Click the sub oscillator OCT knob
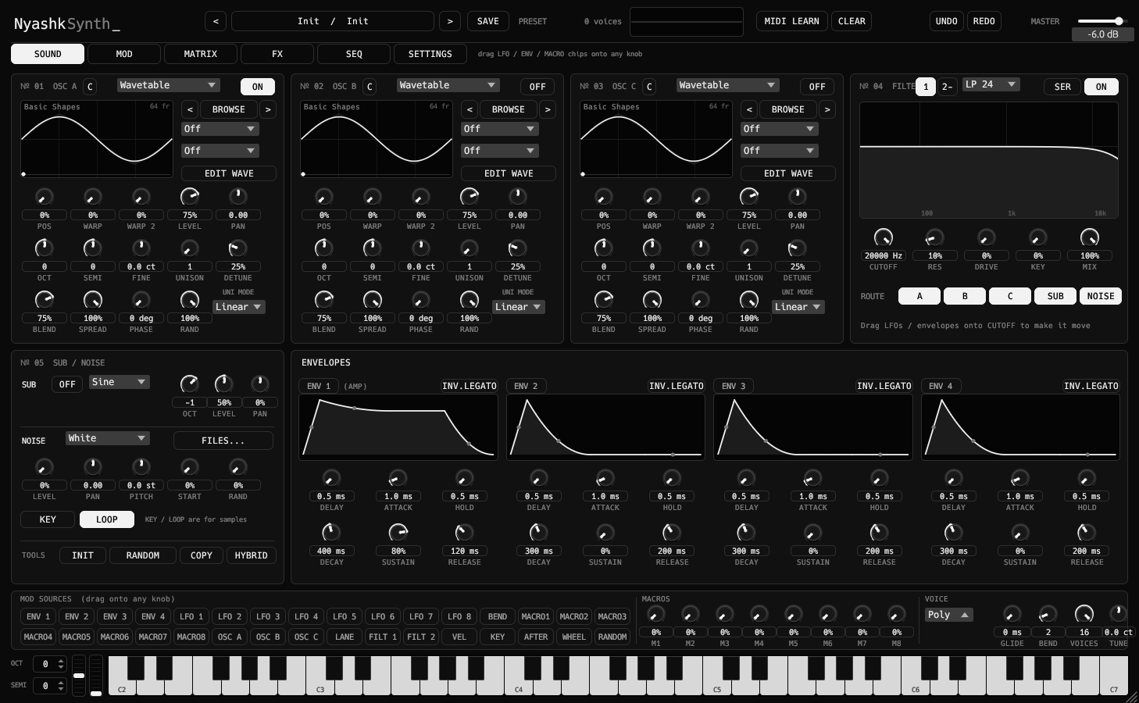 pyautogui.click(x=190, y=384)
